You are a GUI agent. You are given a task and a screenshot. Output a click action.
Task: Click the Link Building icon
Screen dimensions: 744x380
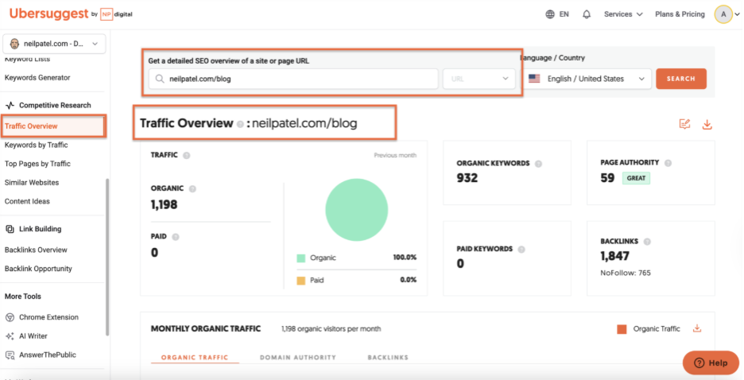point(10,229)
